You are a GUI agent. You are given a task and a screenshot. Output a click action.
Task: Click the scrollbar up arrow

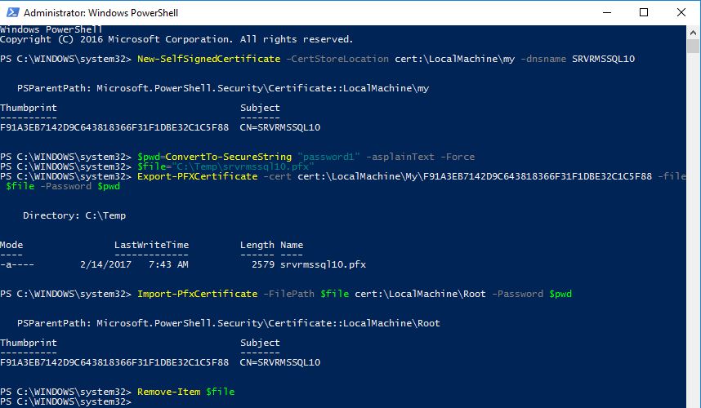pyautogui.click(x=693, y=33)
